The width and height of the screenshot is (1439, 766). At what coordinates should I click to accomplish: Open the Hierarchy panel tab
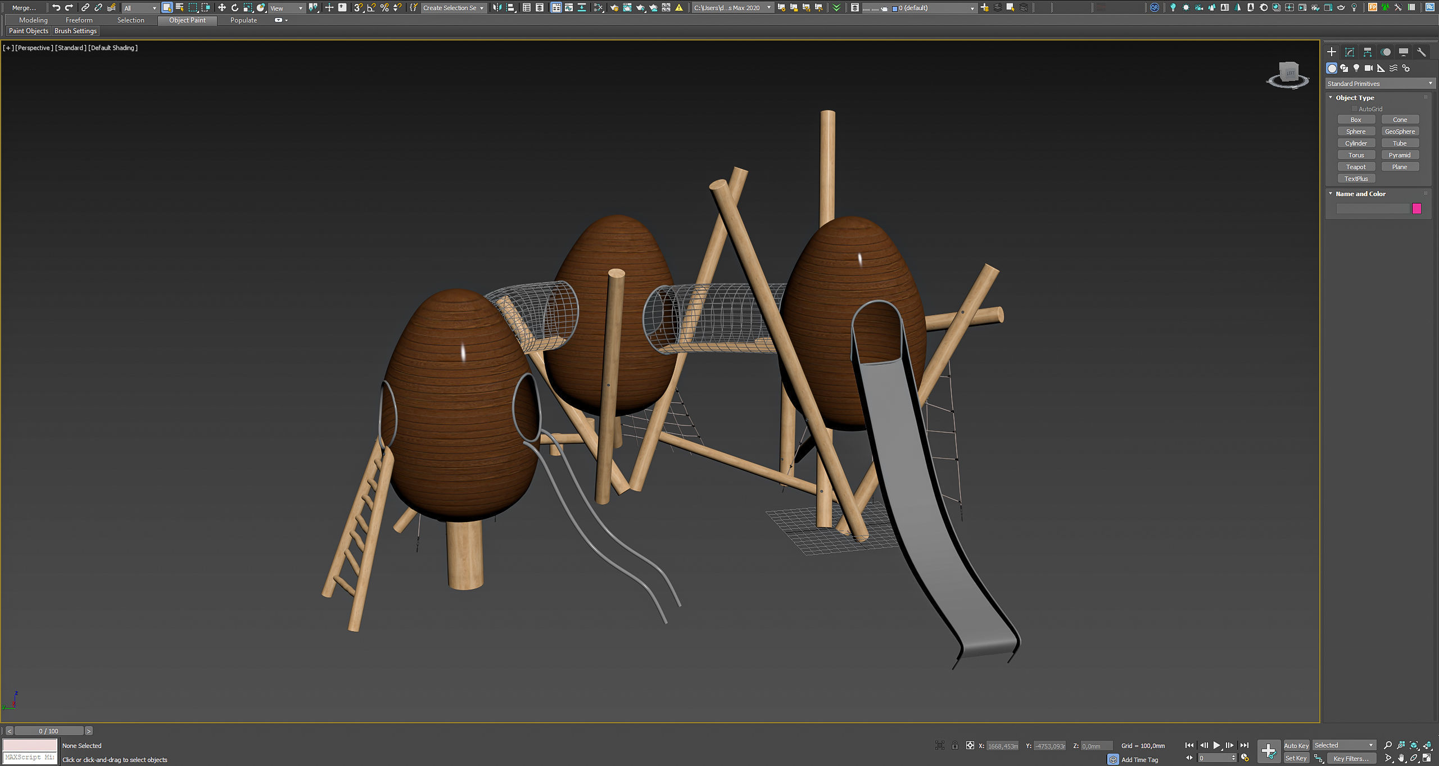click(x=1368, y=52)
